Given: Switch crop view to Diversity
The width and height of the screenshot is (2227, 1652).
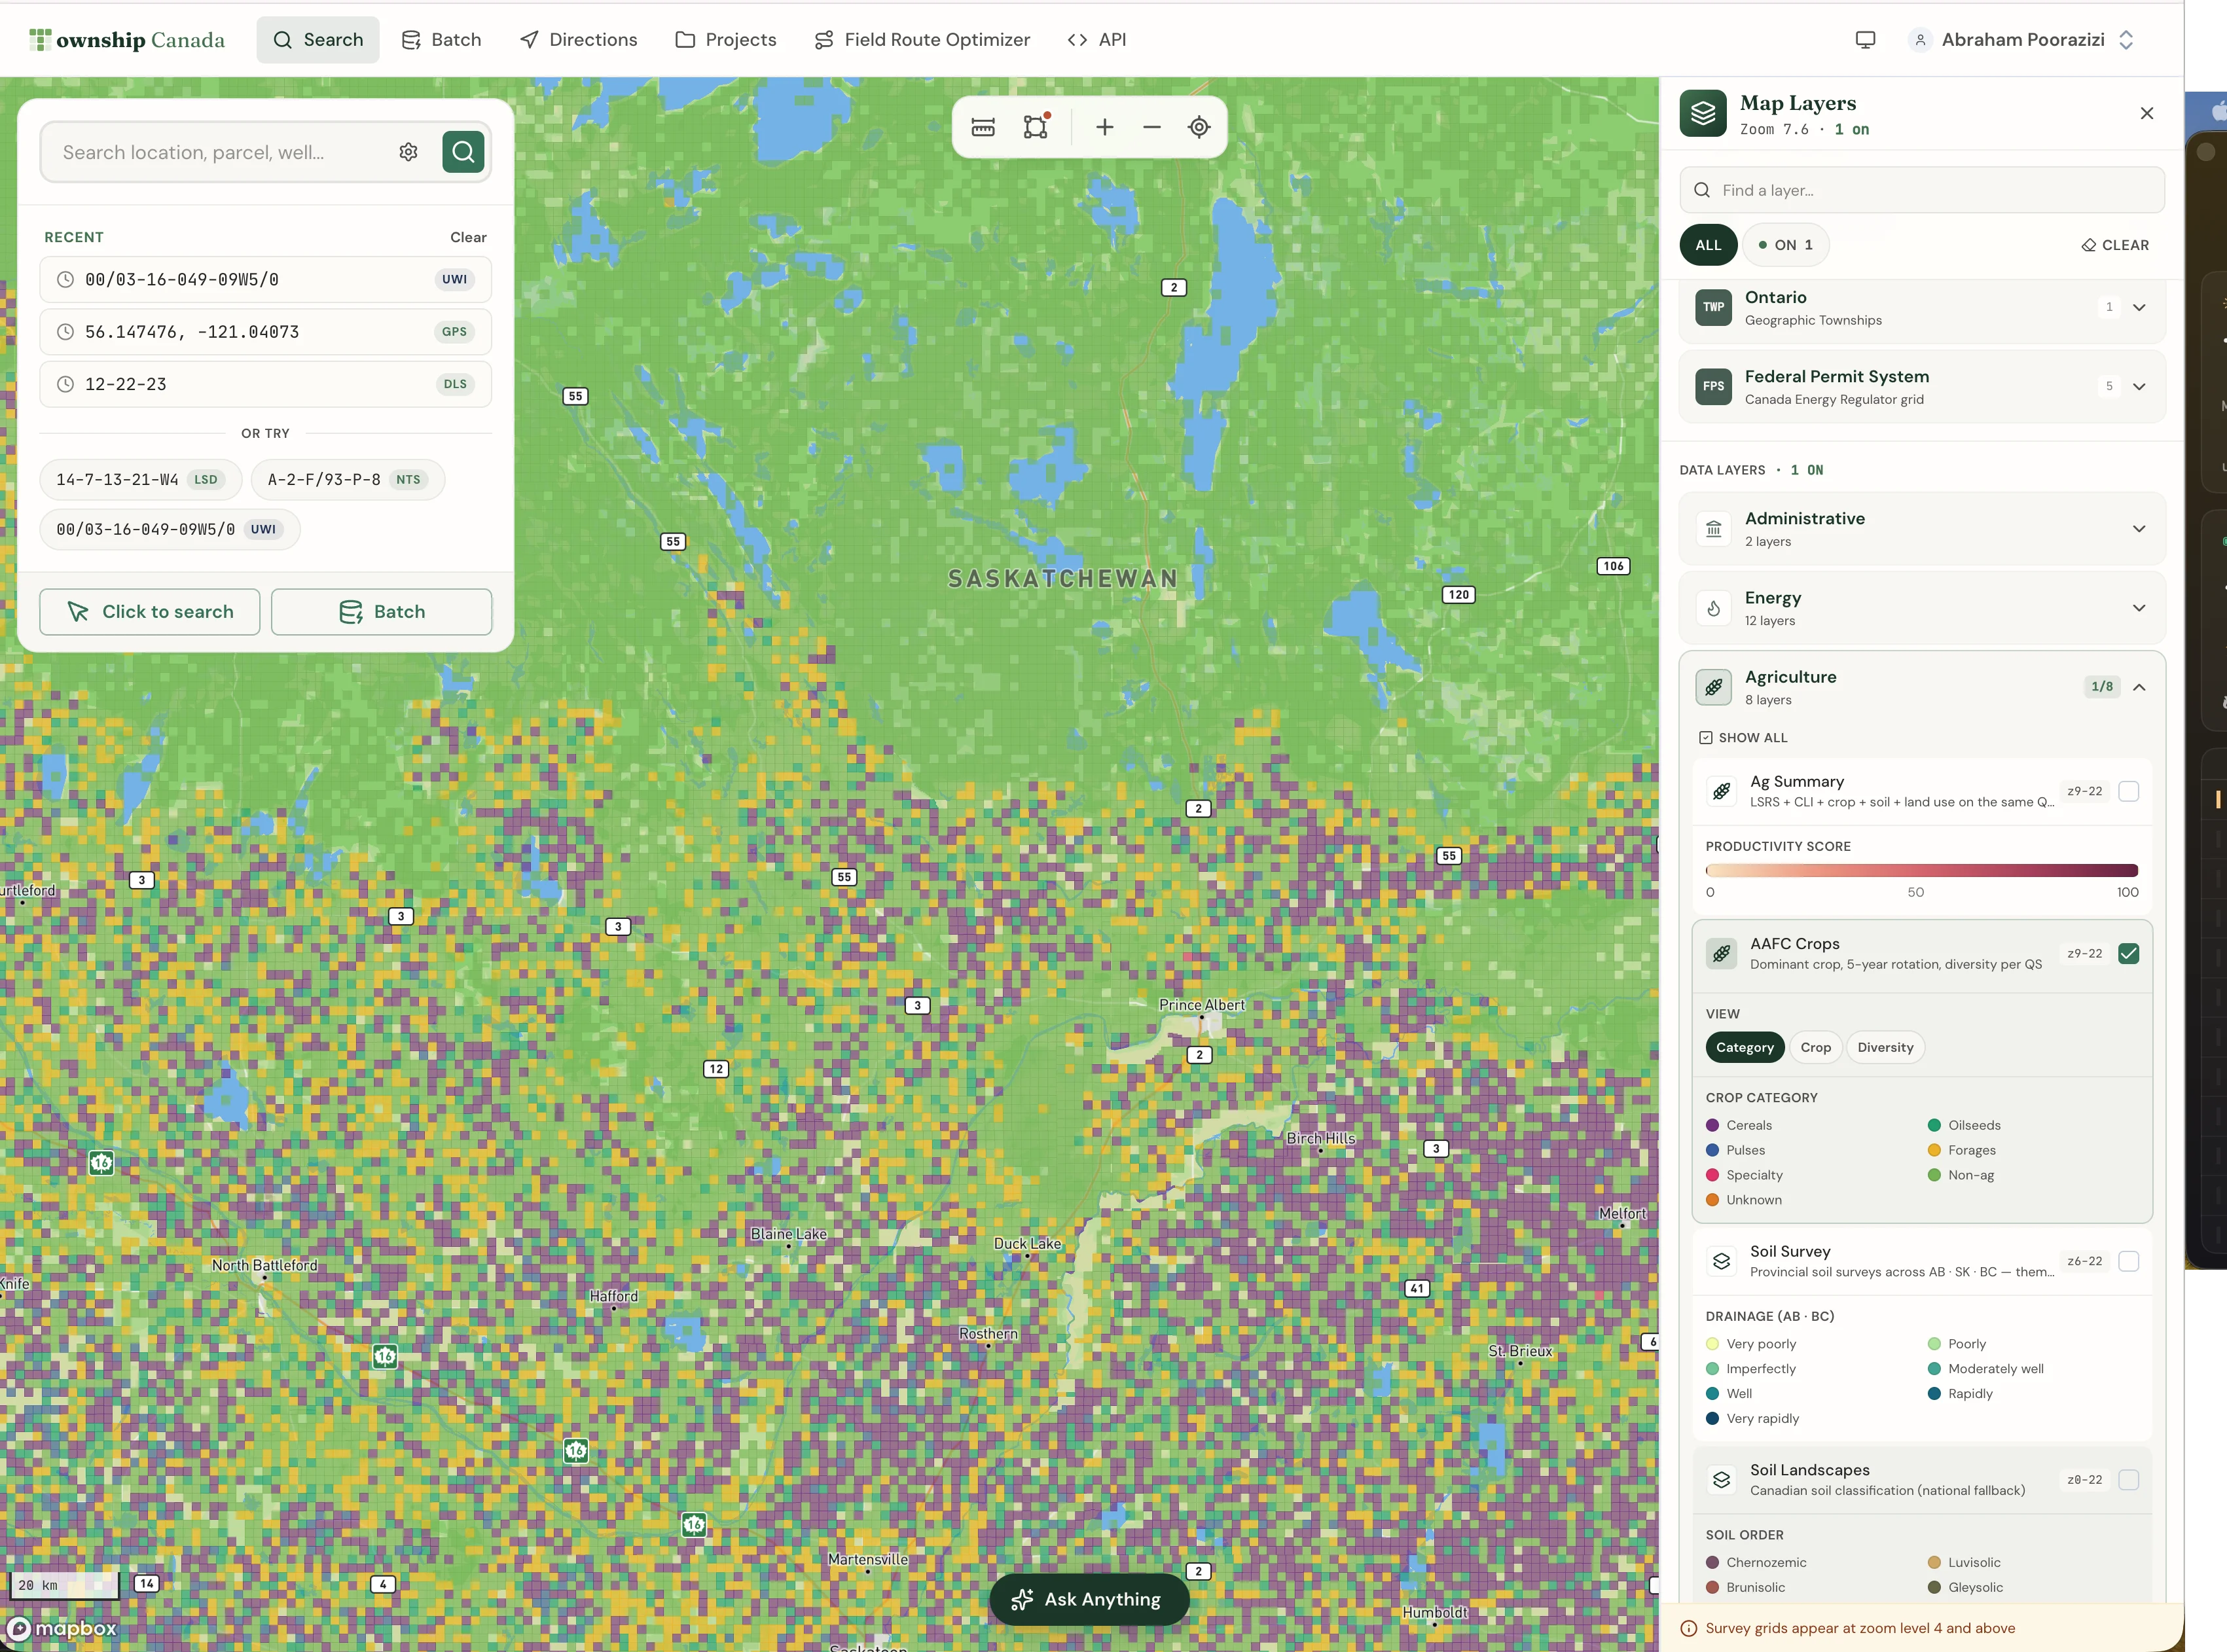Looking at the screenshot, I should click(x=1885, y=1047).
